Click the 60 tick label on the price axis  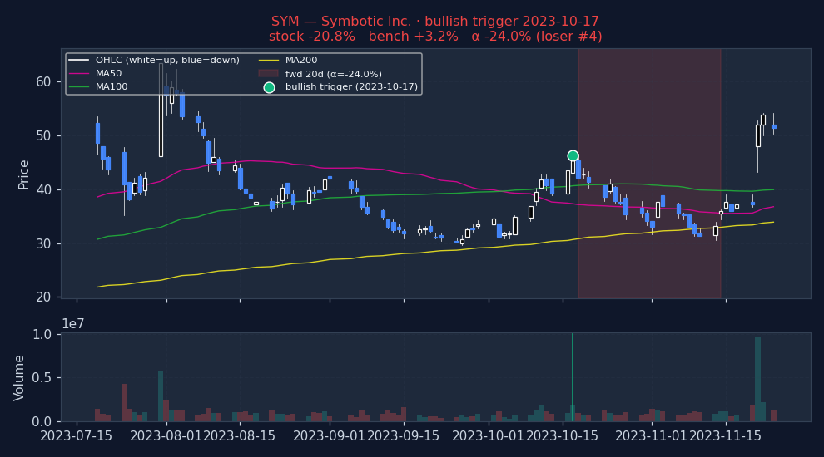click(43, 81)
